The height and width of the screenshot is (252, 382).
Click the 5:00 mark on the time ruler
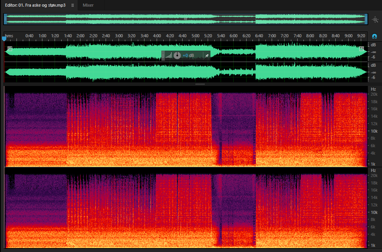(196, 36)
